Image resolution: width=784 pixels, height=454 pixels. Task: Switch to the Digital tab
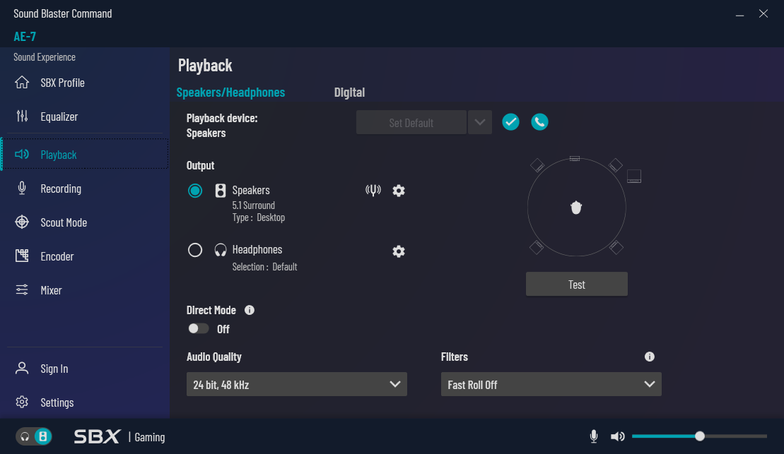coord(349,92)
